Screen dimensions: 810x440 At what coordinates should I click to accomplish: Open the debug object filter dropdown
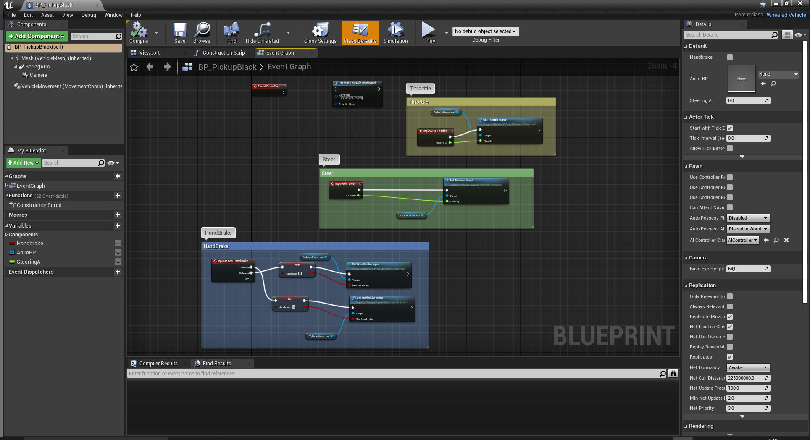coord(485,31)
